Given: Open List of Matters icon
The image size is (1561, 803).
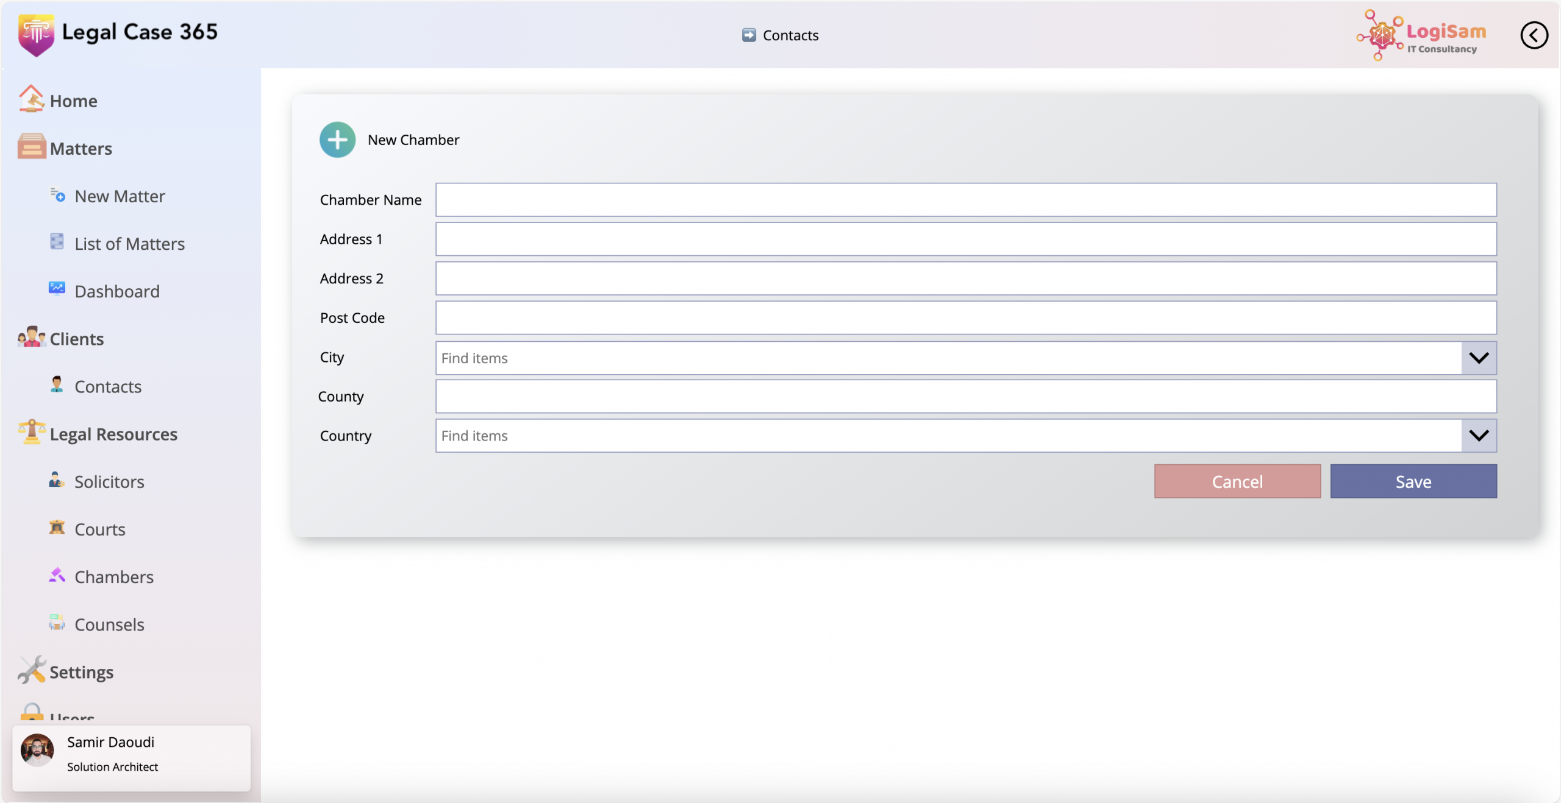Looking at the screenshot, I should (57, 242).
